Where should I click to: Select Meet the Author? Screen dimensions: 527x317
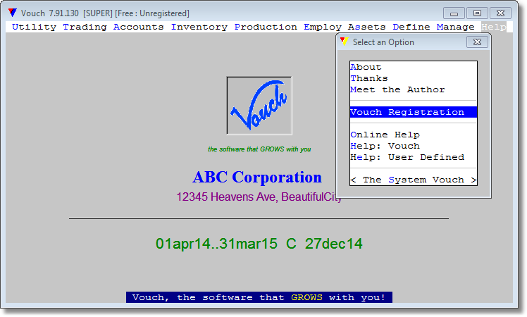pyautogui.click(x=414, y=89)
